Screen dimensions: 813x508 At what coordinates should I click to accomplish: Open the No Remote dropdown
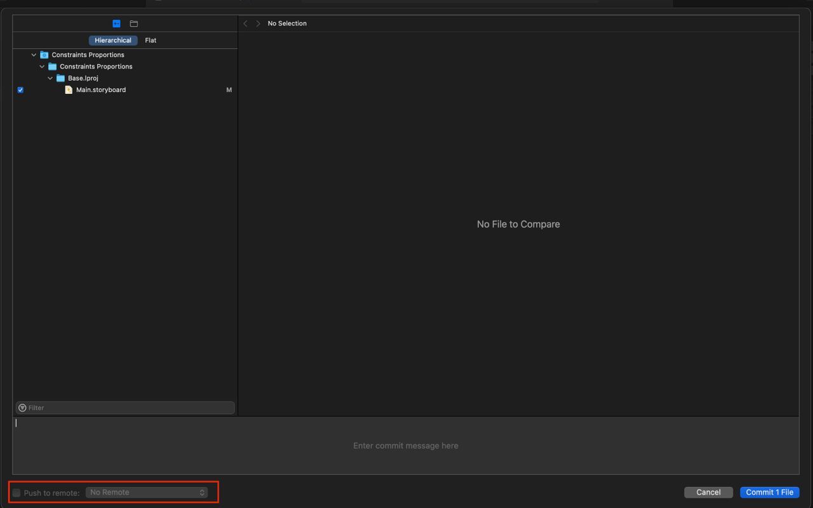coord(147,492)
